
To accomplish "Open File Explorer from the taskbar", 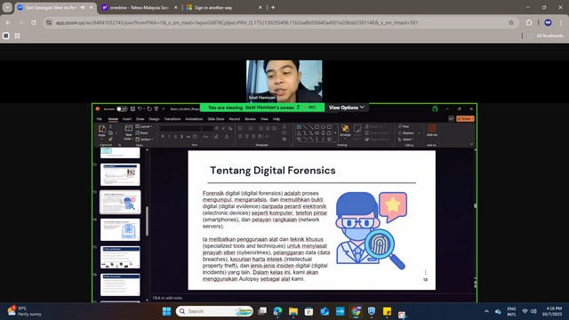I will (x=293, y=311).
